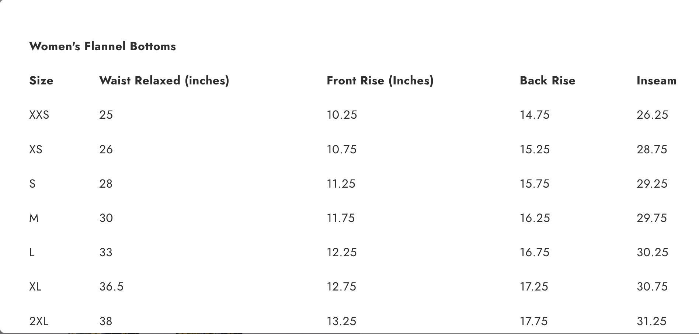The width and height of the screenshot is (699, 334).
Task: Click the 11.75 front rise for medium
Action: (341, 218)
